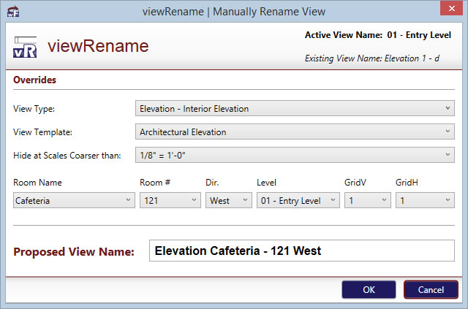This screenshot has height=309, width=468.
Task: Click the Overrides section heading
Action: tap(35, 80)
